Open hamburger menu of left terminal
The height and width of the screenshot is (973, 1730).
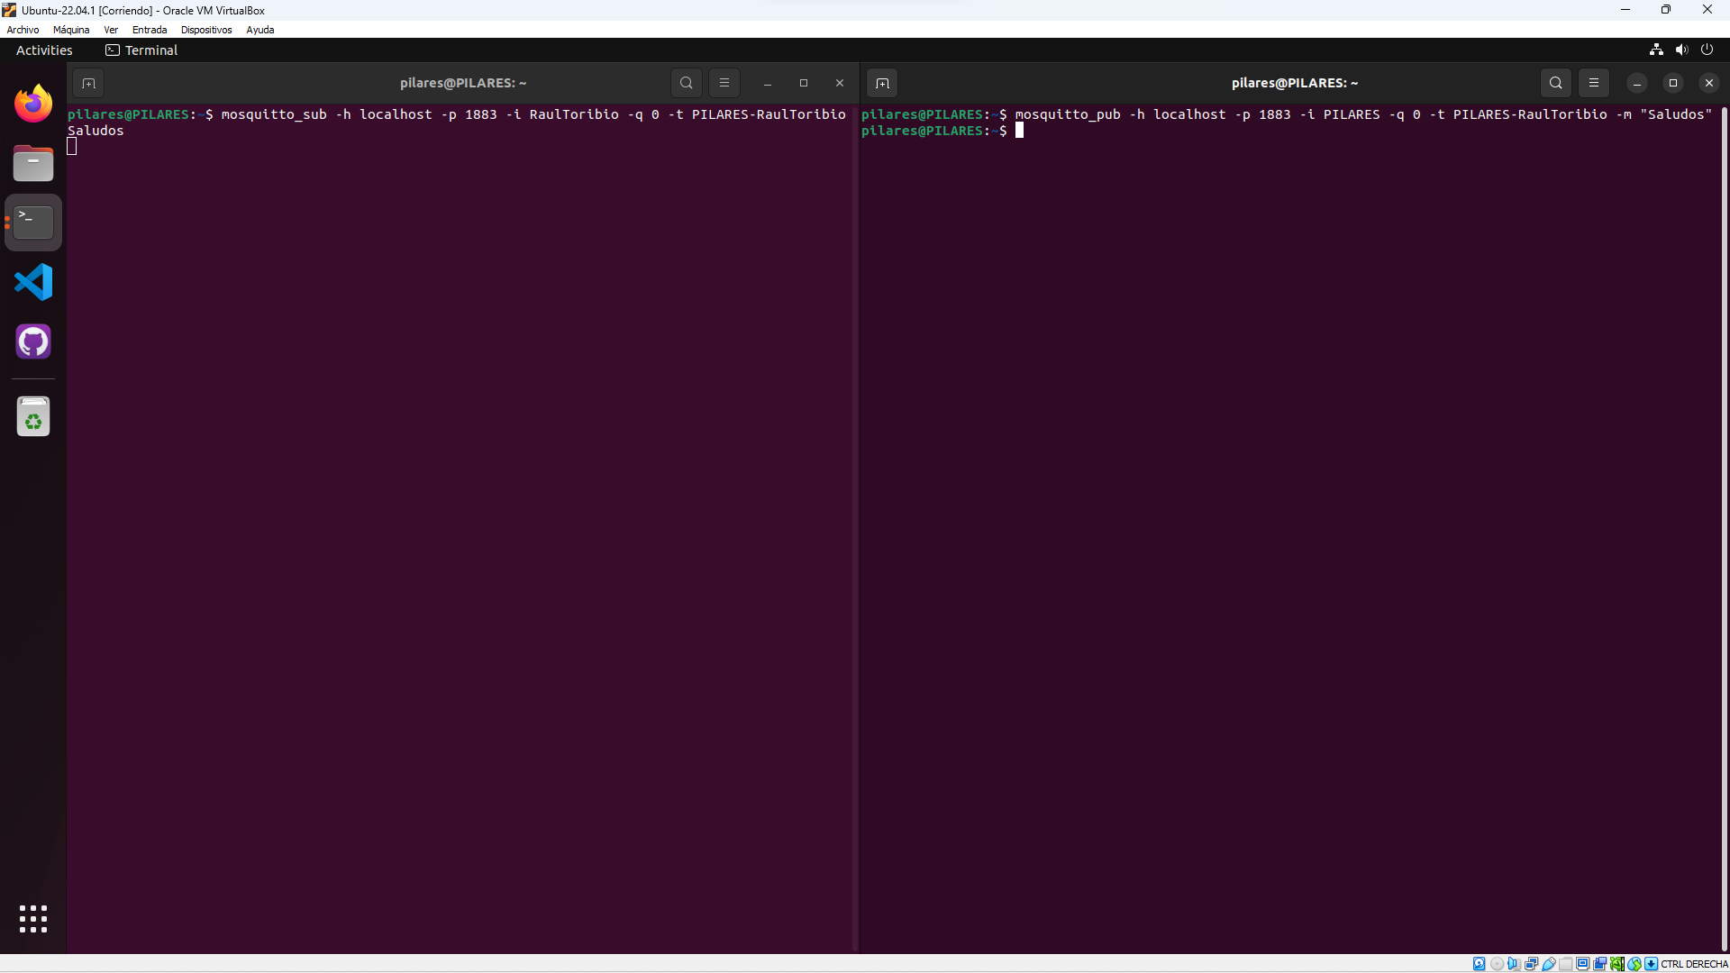pos(724,83)
